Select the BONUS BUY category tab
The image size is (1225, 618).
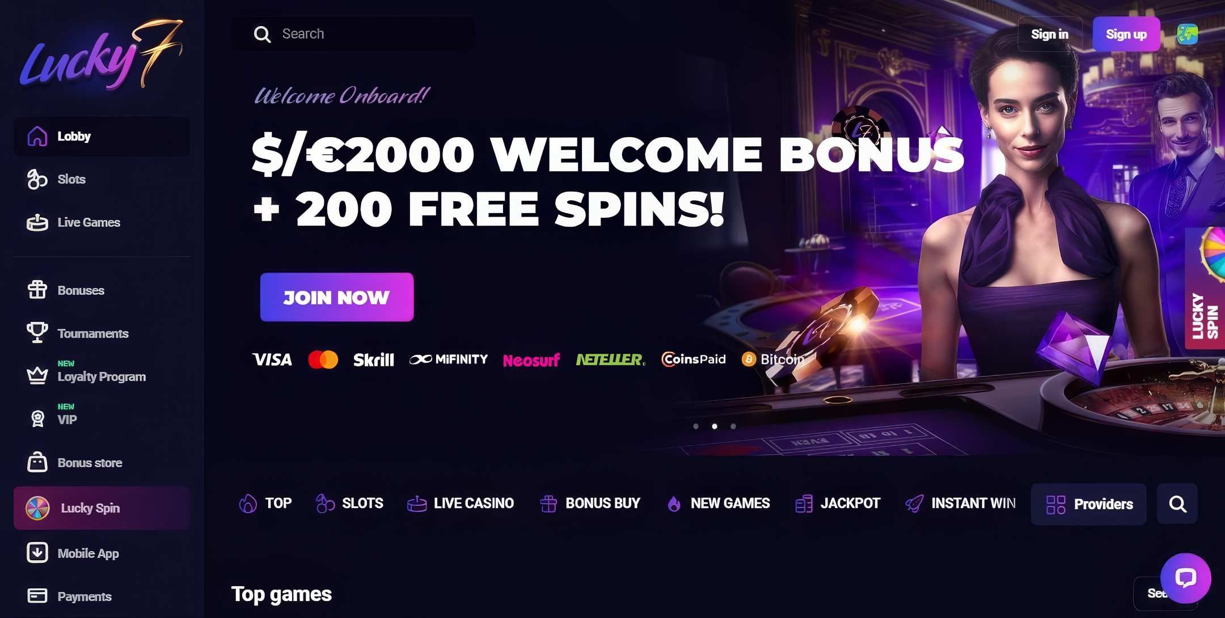590,503
